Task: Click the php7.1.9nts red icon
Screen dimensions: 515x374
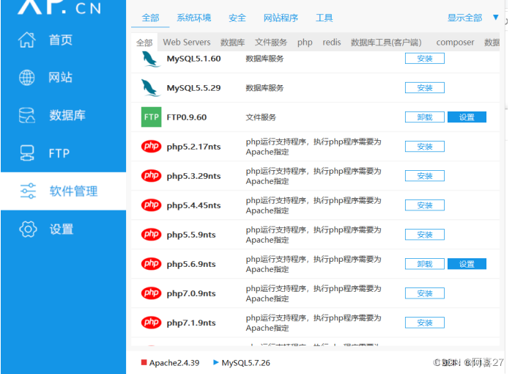Action: coord(151,323)
